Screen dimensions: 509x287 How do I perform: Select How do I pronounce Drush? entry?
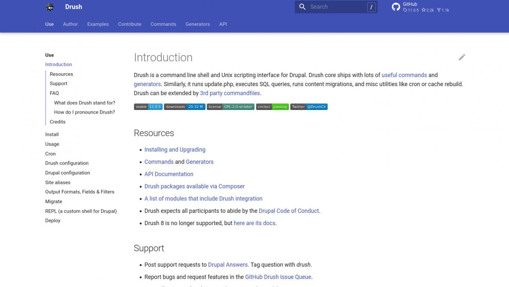(84, 112)
